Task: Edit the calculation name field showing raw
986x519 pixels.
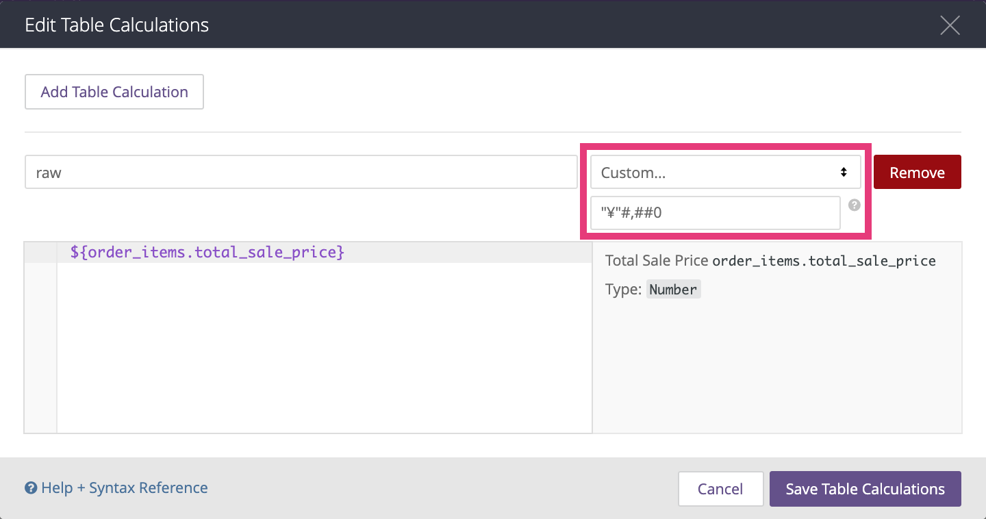Action: pyautogui.click(x=301, y=172)
